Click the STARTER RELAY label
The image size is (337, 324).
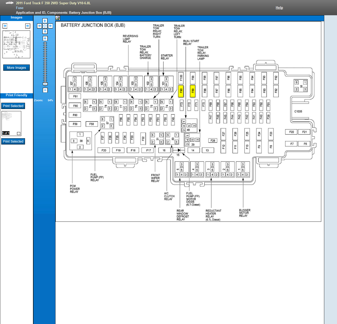tap(167, 57)
